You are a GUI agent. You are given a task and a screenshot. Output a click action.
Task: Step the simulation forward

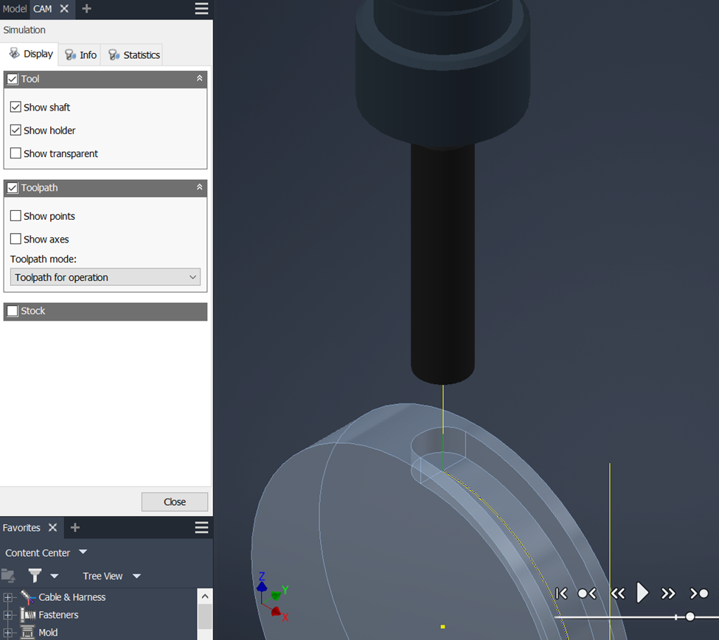pos(668,593)
